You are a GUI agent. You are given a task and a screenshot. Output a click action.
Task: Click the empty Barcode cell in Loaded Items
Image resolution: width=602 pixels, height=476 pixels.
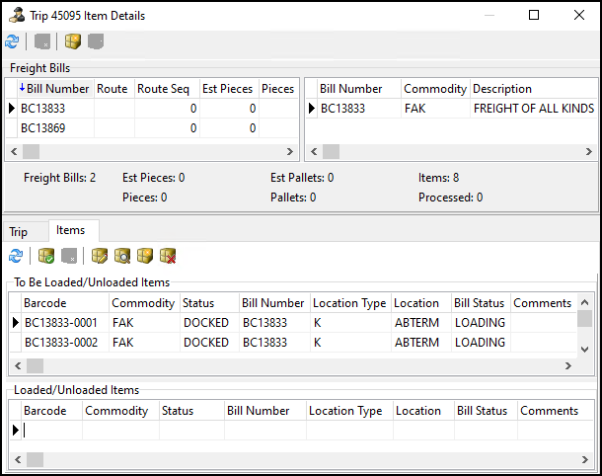click(49, 430)
